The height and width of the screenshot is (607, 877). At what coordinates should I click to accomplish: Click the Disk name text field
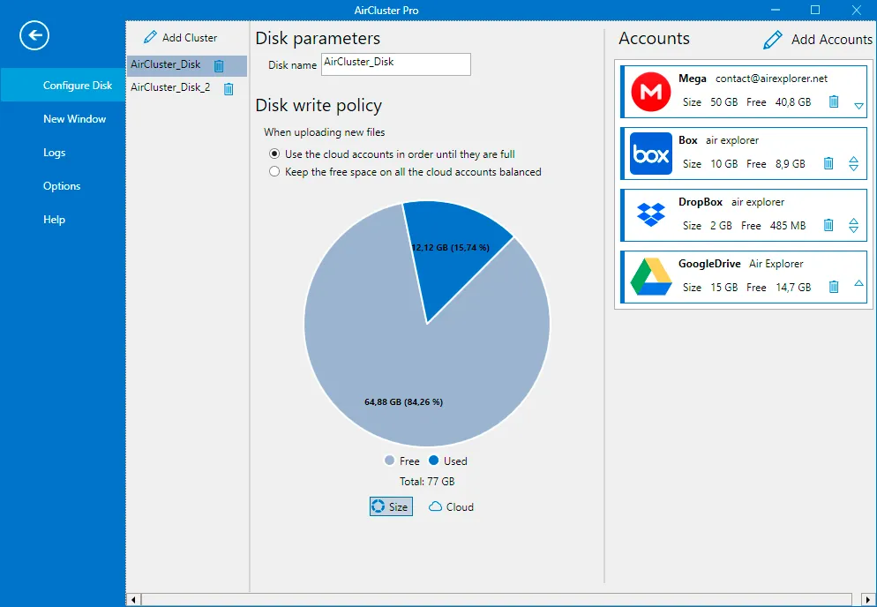tap(396, 64)
